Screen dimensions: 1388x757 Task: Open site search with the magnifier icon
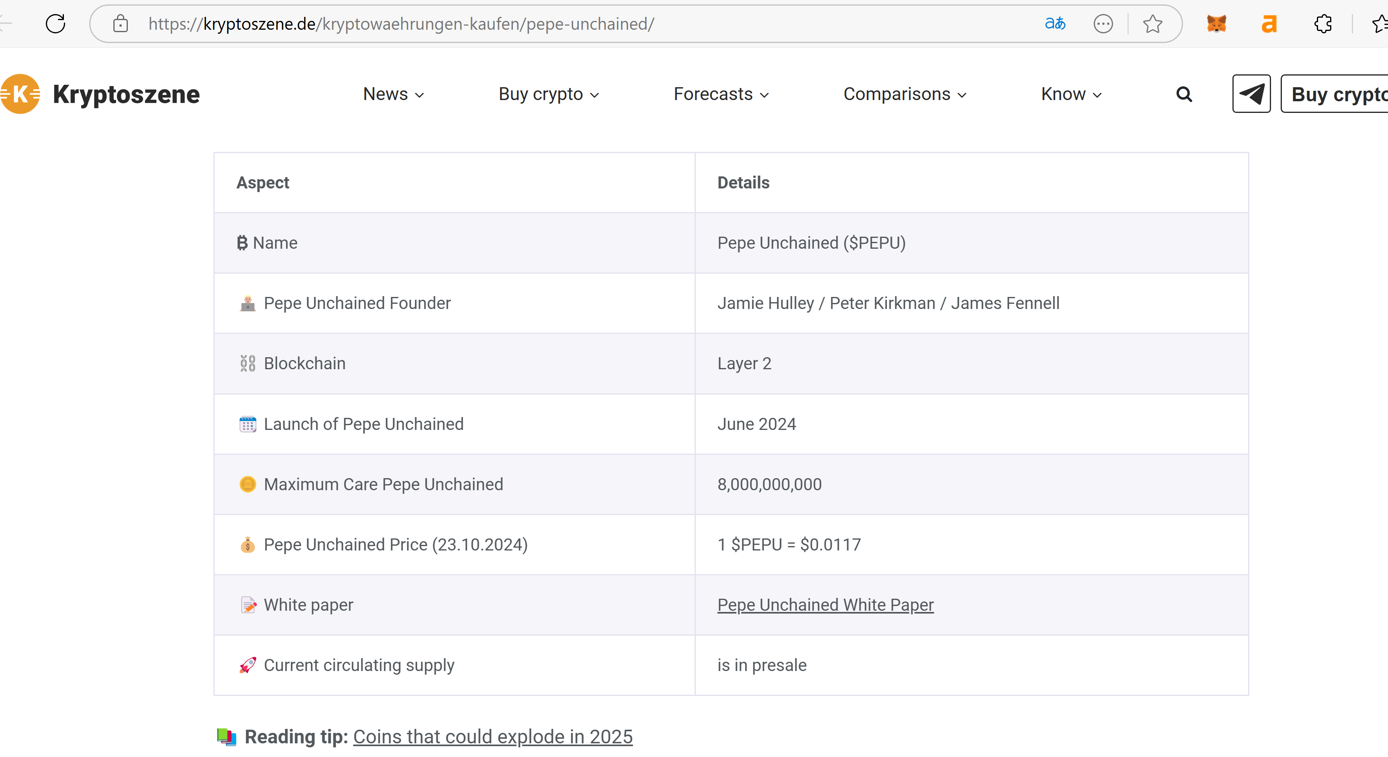[1184, 94]
